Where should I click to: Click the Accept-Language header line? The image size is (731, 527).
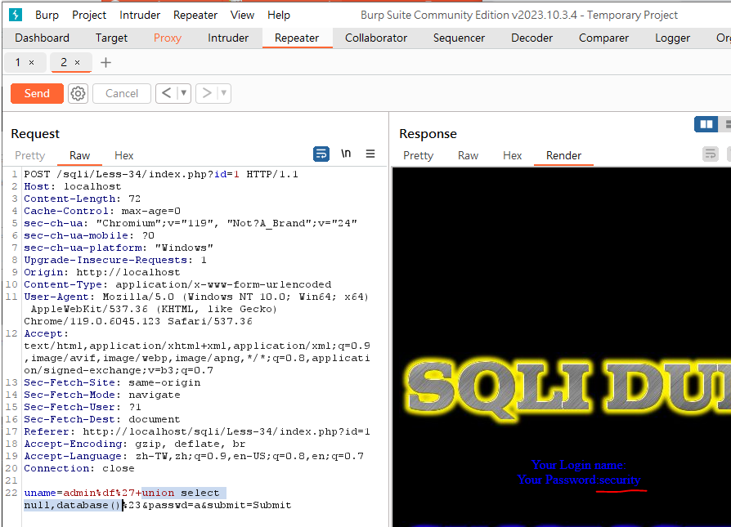[x=194, y=456]
